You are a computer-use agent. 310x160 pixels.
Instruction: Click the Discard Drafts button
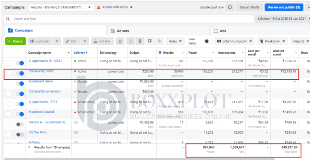click(249, 7)
